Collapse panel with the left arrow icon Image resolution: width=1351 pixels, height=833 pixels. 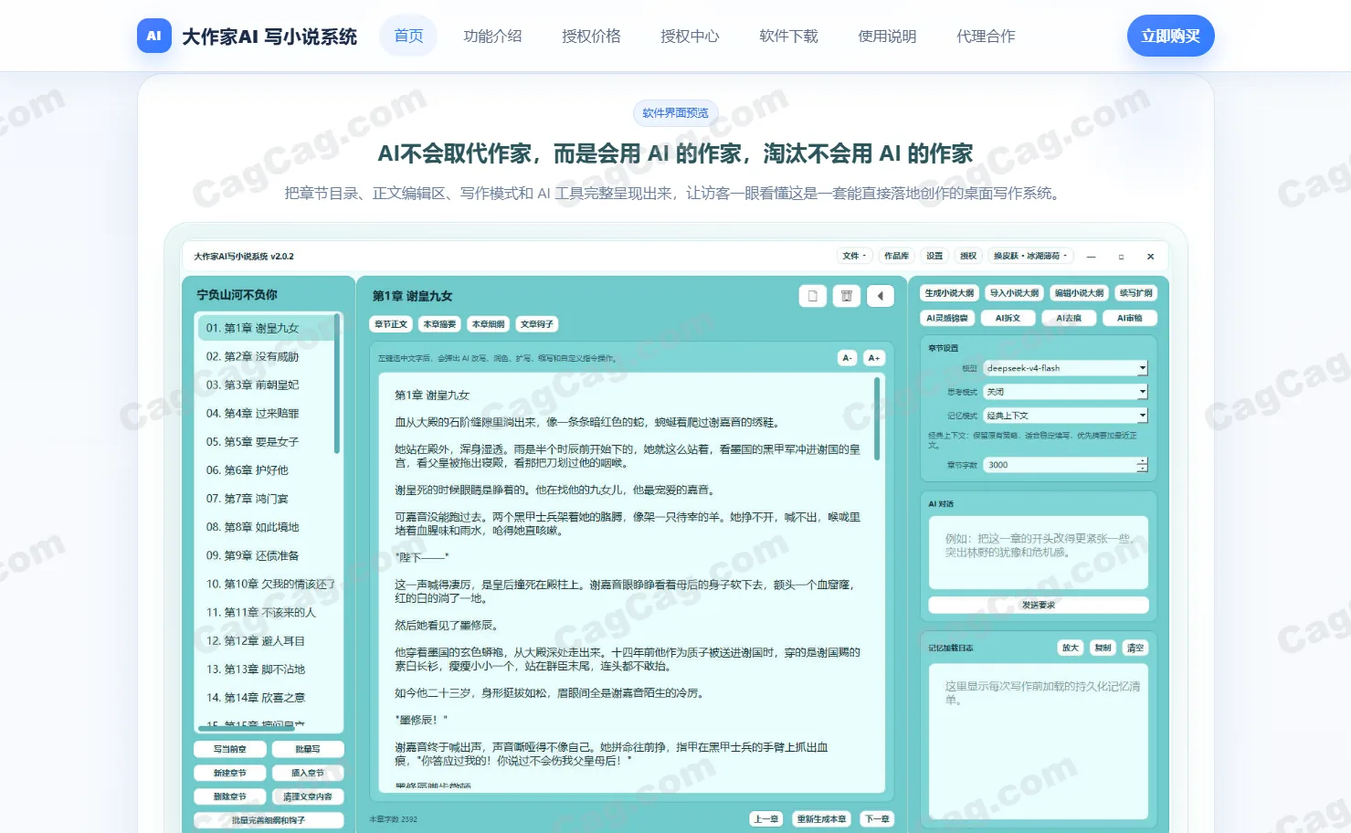coord(881,296)
